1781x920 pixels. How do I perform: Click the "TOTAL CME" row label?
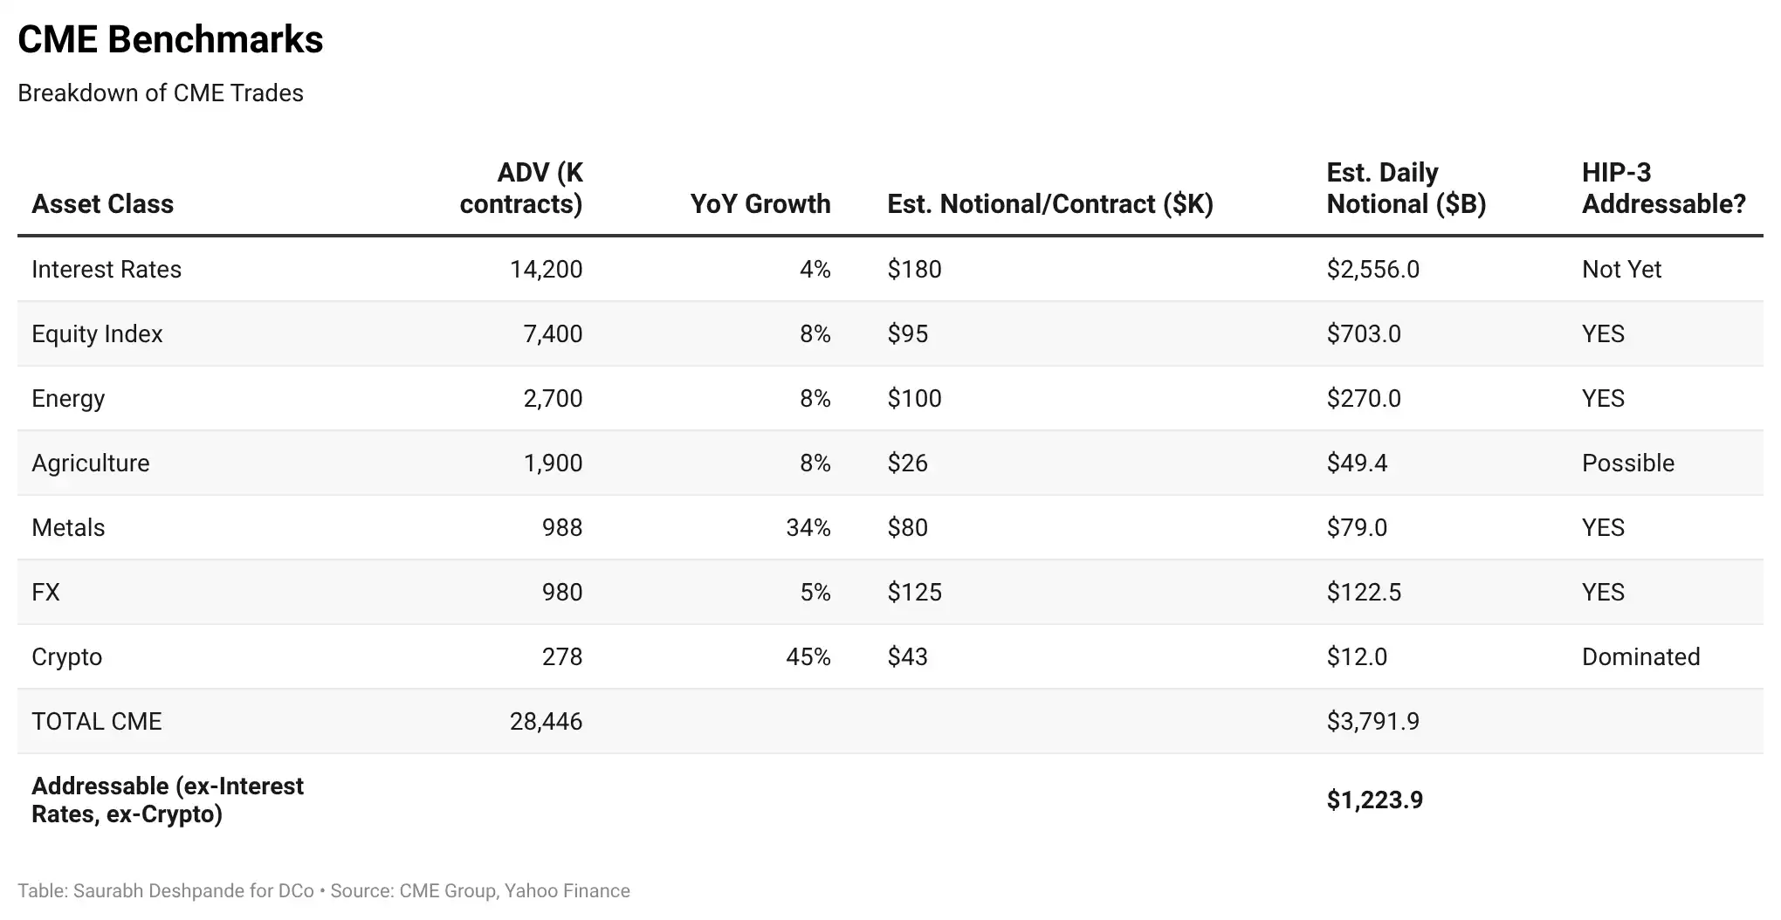pos(97,721)
